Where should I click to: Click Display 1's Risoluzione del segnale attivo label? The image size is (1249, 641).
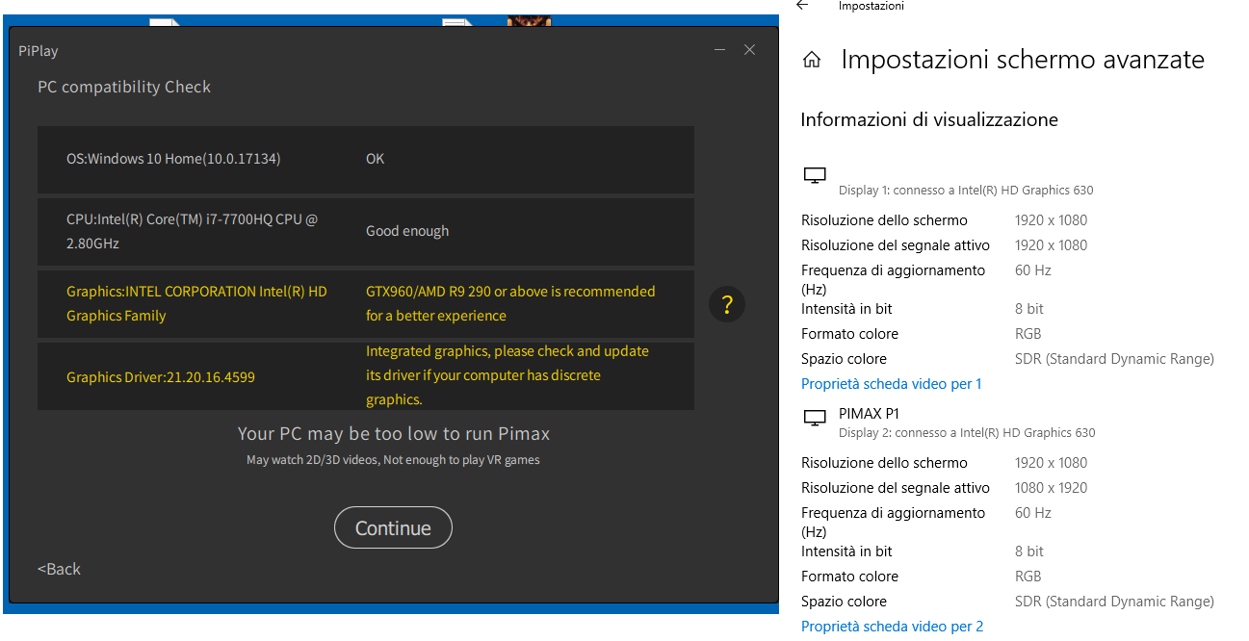pyautogui.click(x=896, y=245)
